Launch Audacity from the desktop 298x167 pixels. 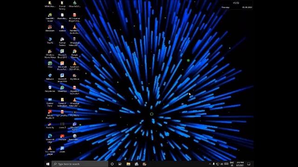click(50, 125)
